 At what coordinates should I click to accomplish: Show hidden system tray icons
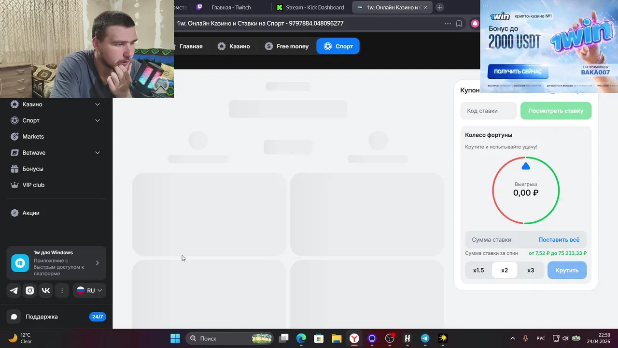click(512, 338)
